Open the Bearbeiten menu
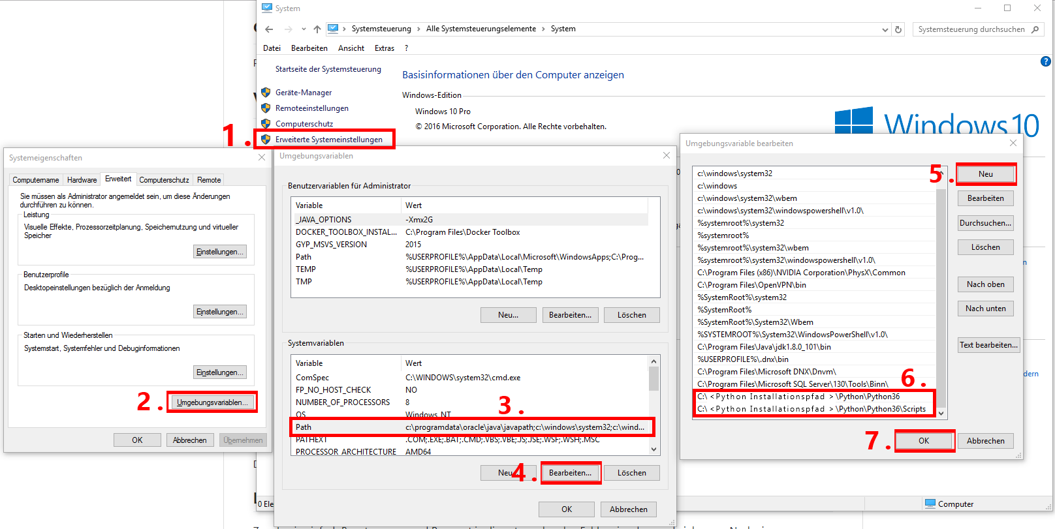Screen dimensions: 1055x529 (309, 48)
